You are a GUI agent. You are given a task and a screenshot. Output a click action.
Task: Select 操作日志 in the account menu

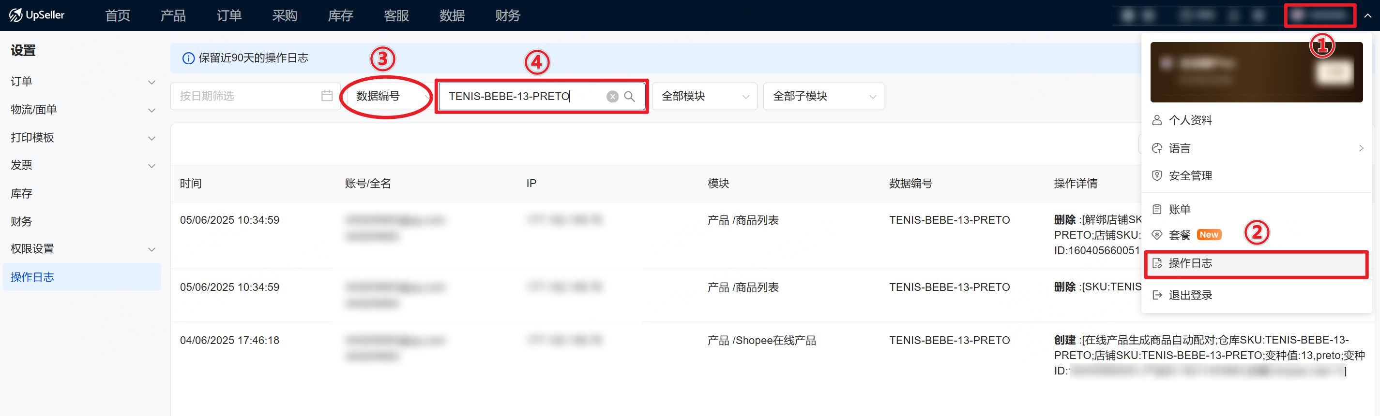coord(1256,264)
